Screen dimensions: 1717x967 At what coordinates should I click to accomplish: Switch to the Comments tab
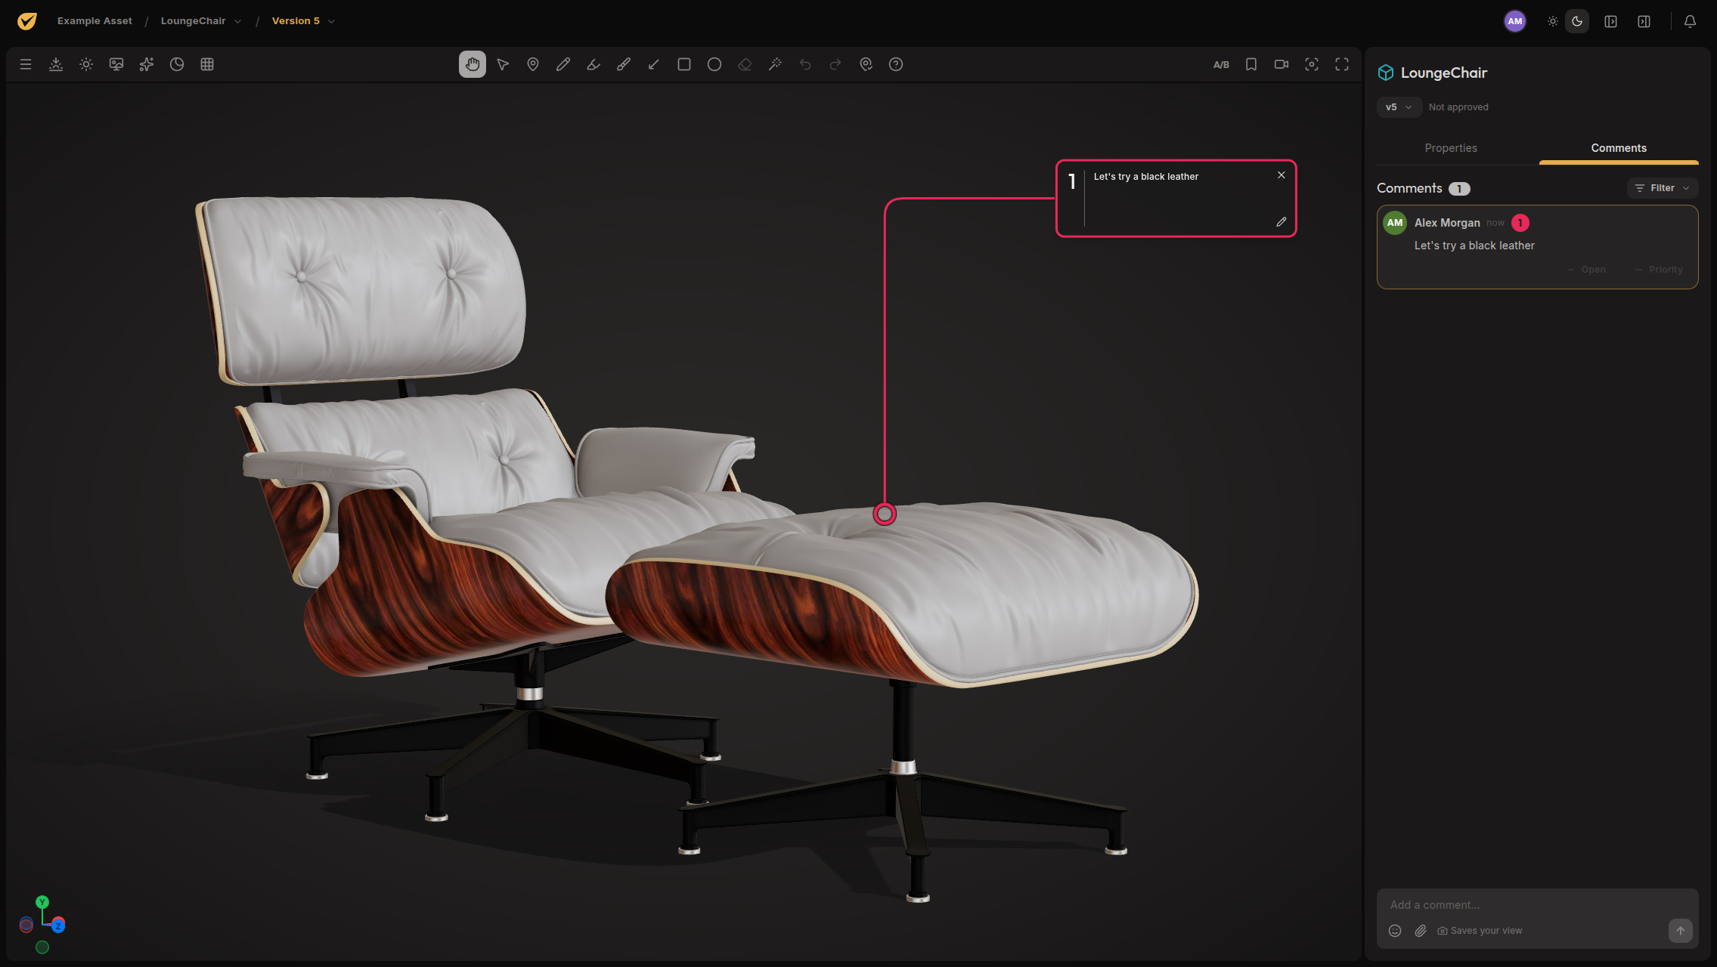point(1619,148)
